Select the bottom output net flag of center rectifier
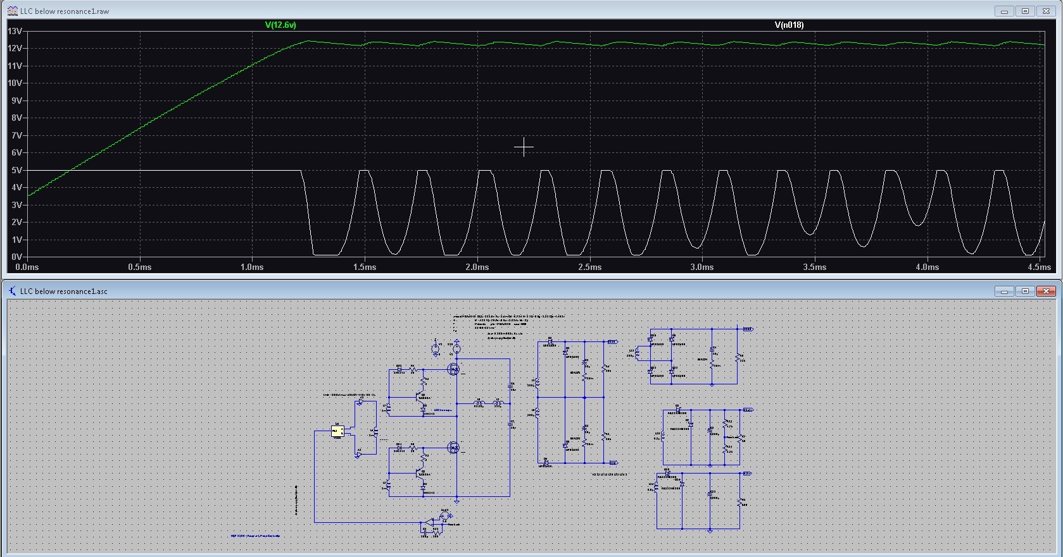 [614, 463]
